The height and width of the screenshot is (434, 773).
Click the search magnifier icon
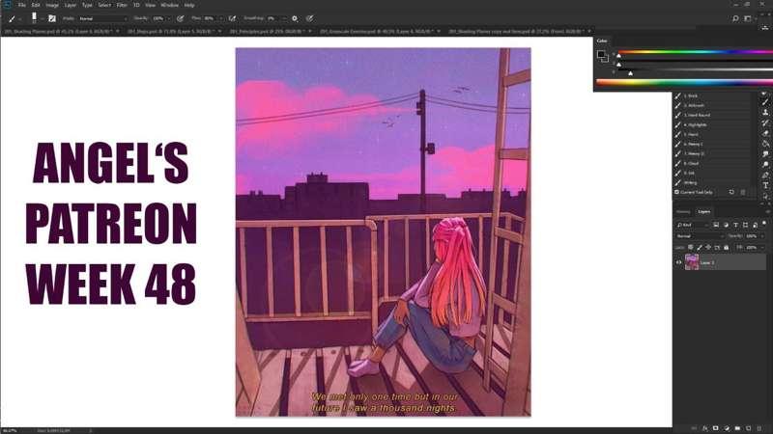[735, 18]
